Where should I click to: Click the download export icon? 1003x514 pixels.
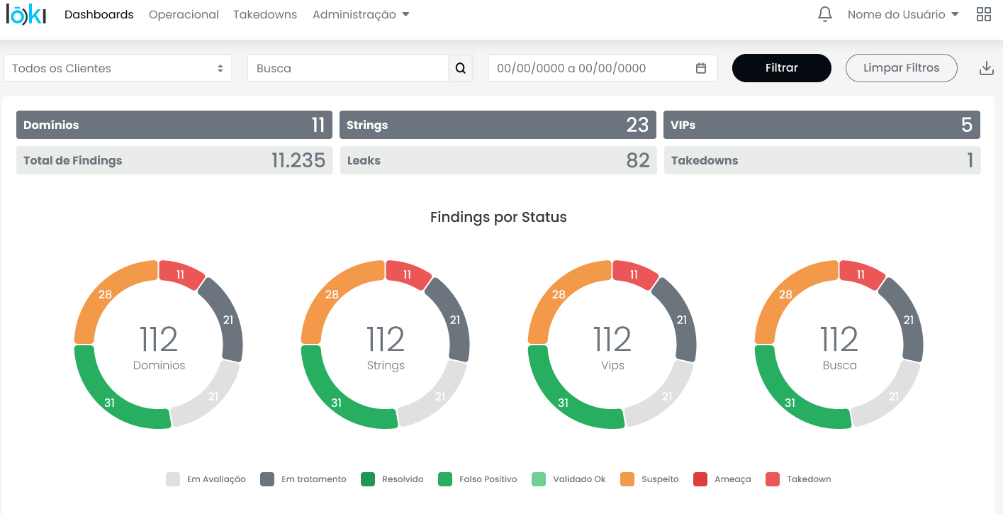point(986,68)
